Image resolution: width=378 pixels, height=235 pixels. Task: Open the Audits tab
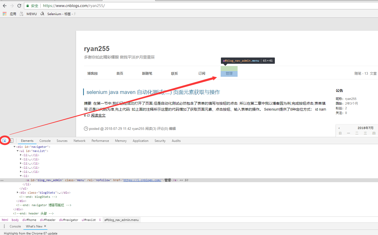pos(176,141)
